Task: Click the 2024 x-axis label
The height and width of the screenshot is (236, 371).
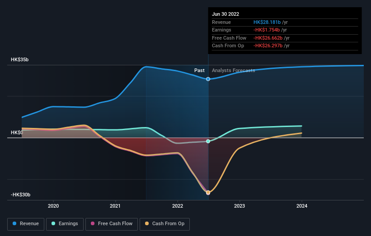Action: [302, 206]
